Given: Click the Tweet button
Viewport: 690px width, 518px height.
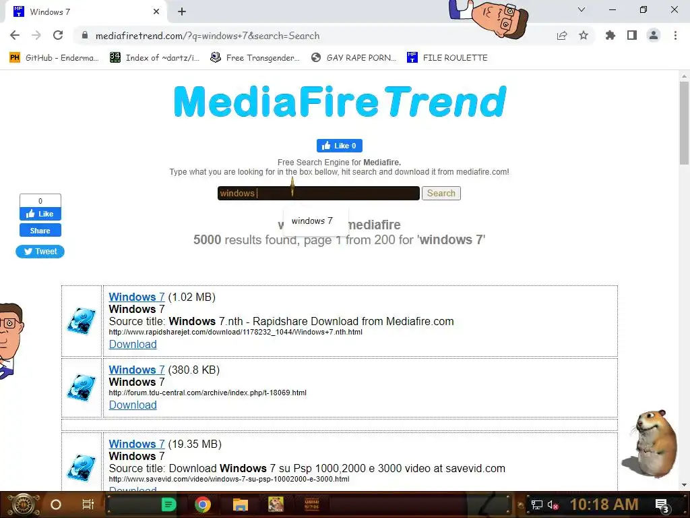Looking at the screenshot, I should [40, 252].
